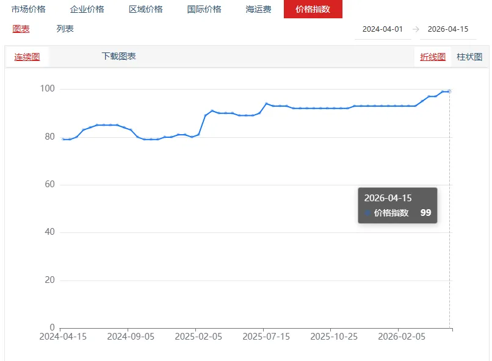Click the first data point at 2024-04-15
Image resolution: width=492 pixels, height=361 pixels.
pyautogui.click(x=63, y=139)
